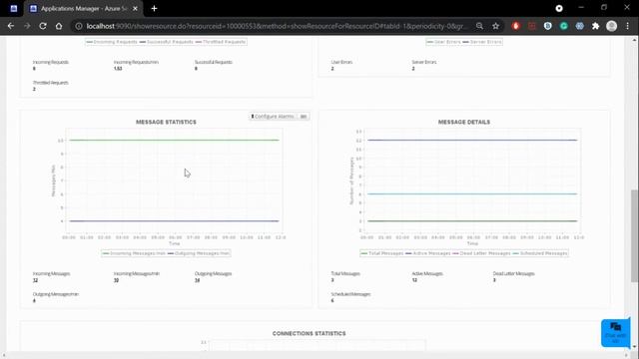Reload the current page
639x359 pixels.
[43, 26]
